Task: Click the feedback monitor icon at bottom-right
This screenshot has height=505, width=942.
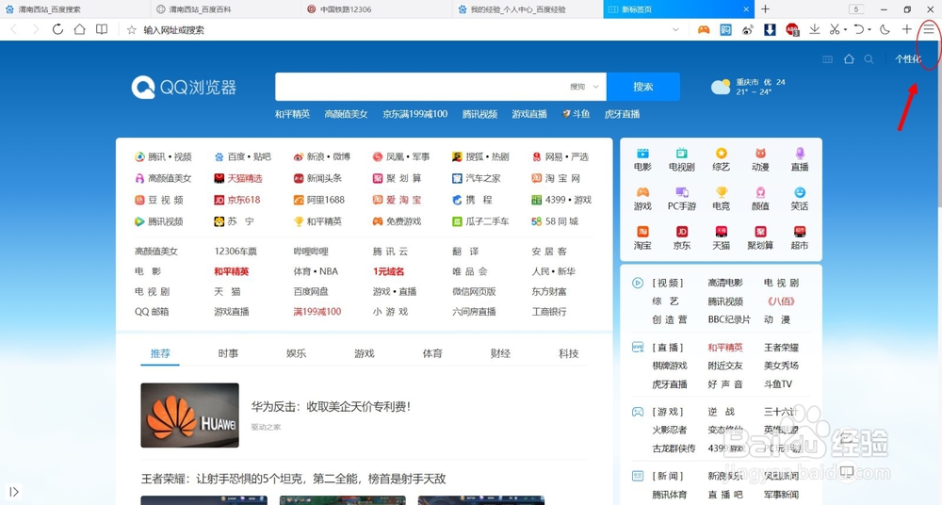Action: coord(847,471)
